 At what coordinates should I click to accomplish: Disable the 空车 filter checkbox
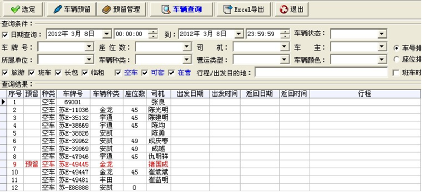pyautogui.click(x=118, y=73)
